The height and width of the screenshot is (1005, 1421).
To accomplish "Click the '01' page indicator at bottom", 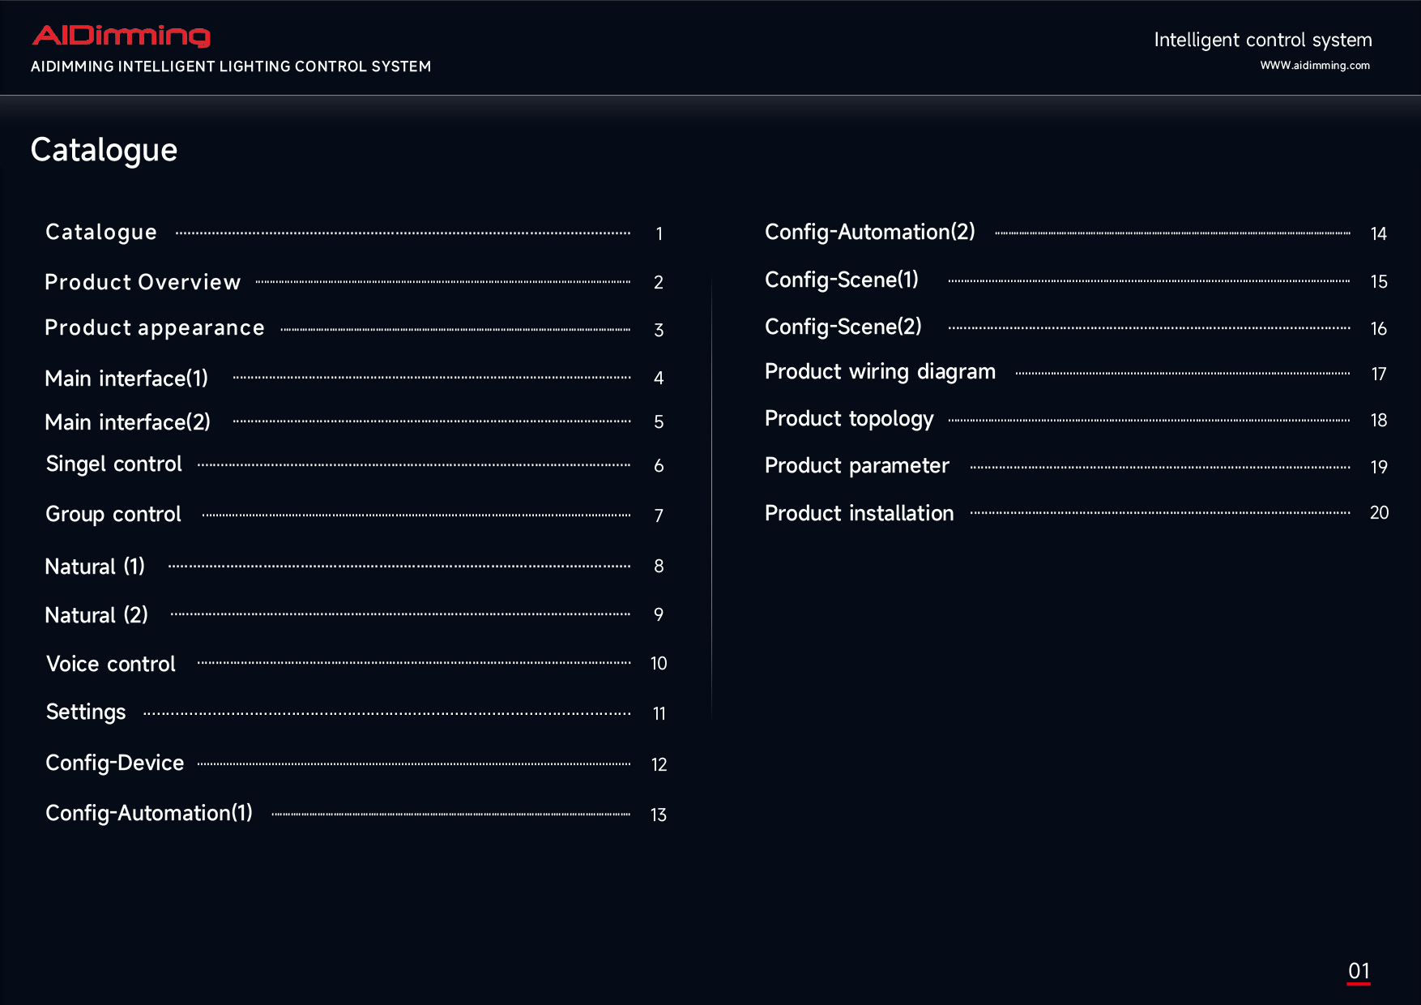I will point(1359,972).
